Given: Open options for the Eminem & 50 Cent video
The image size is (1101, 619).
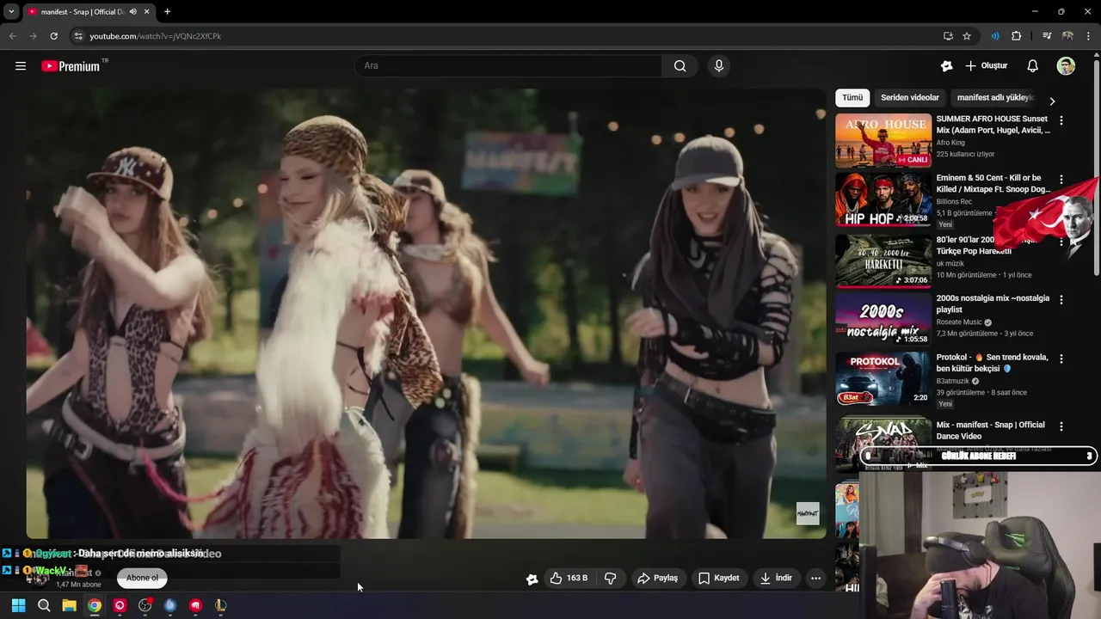Looking at the screenshot, I should tap(1061, 181).
